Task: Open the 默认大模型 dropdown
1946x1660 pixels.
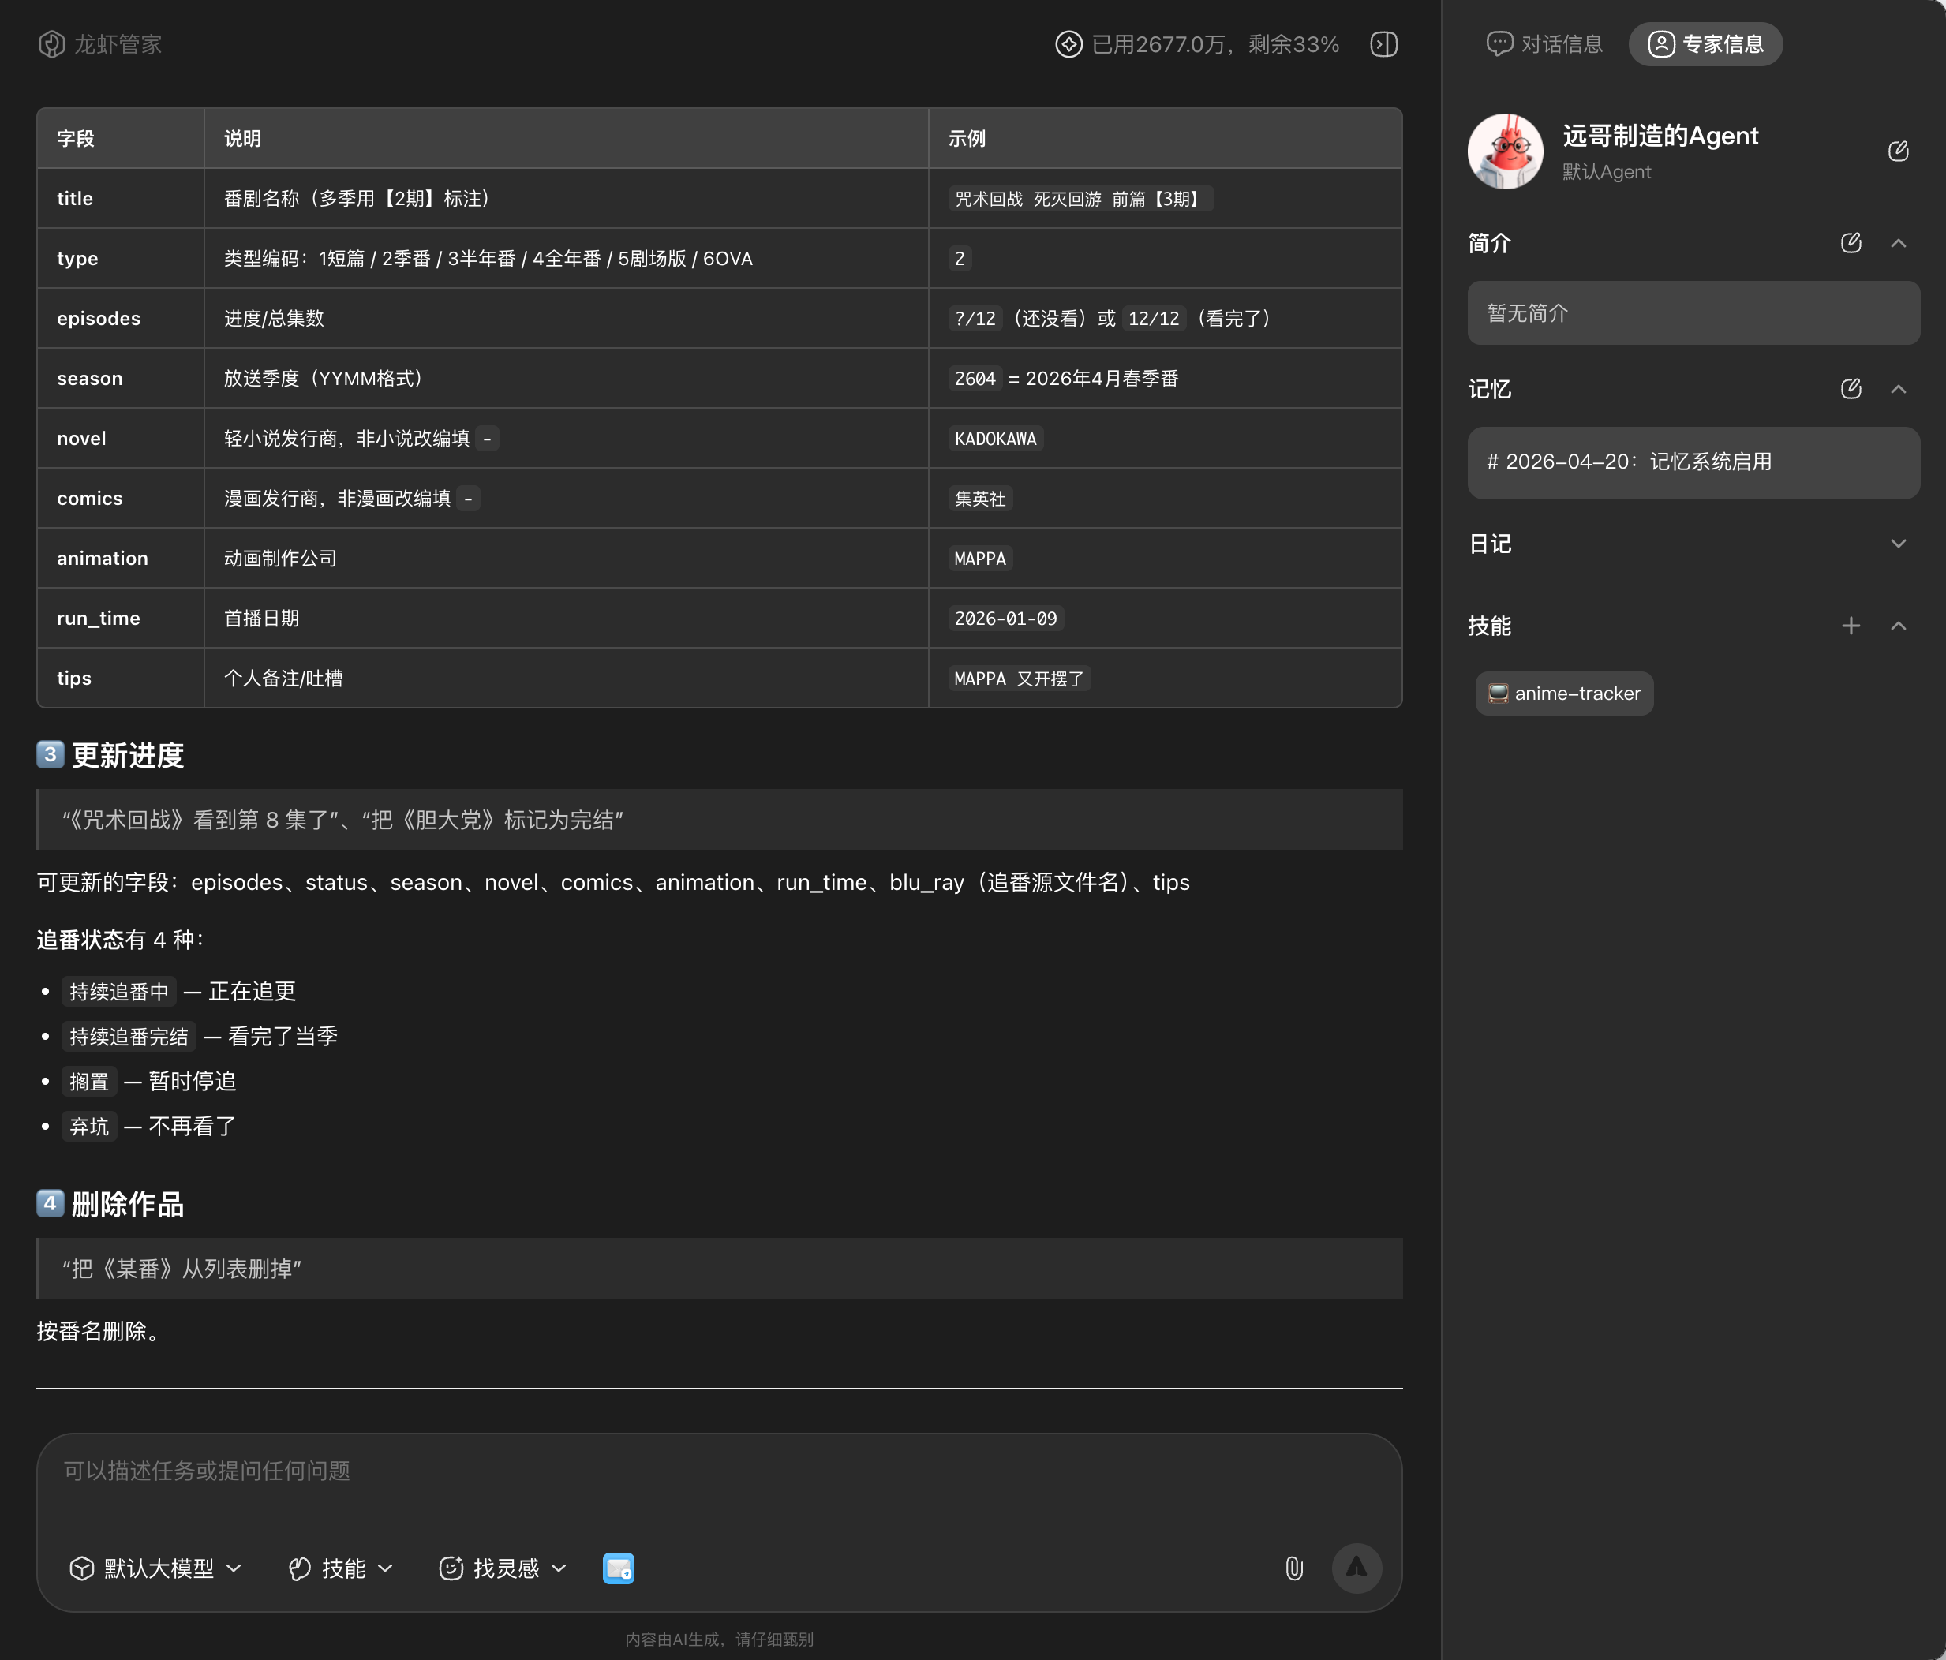Action: coord(156,1568)
